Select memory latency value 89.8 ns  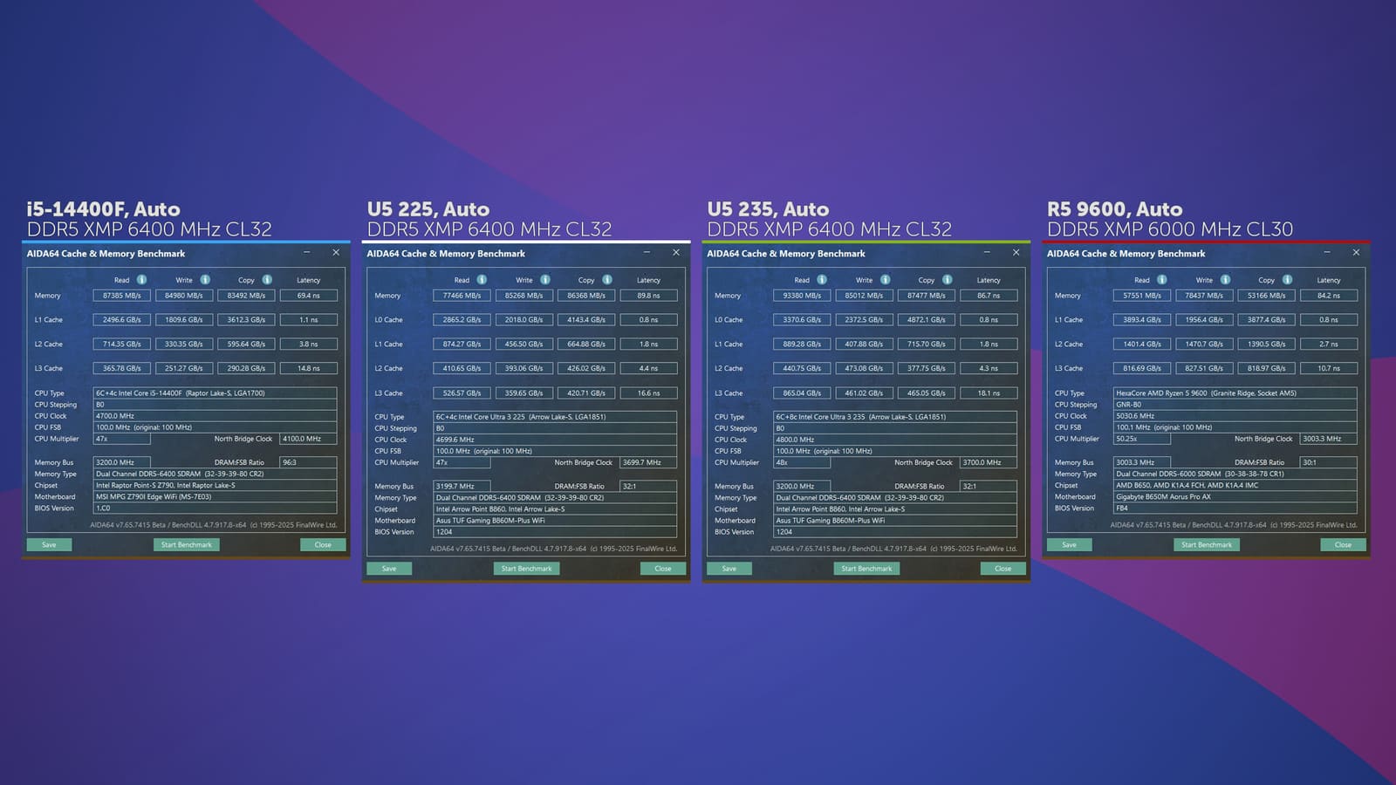coord(649,296)
